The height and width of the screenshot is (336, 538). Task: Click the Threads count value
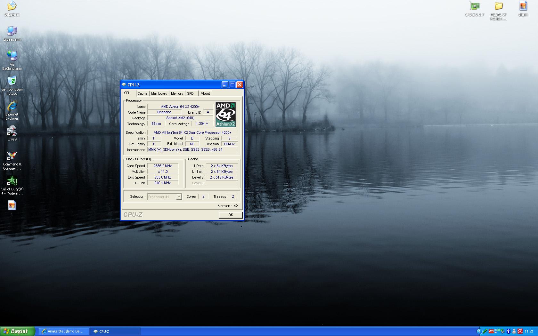(233, 196)
